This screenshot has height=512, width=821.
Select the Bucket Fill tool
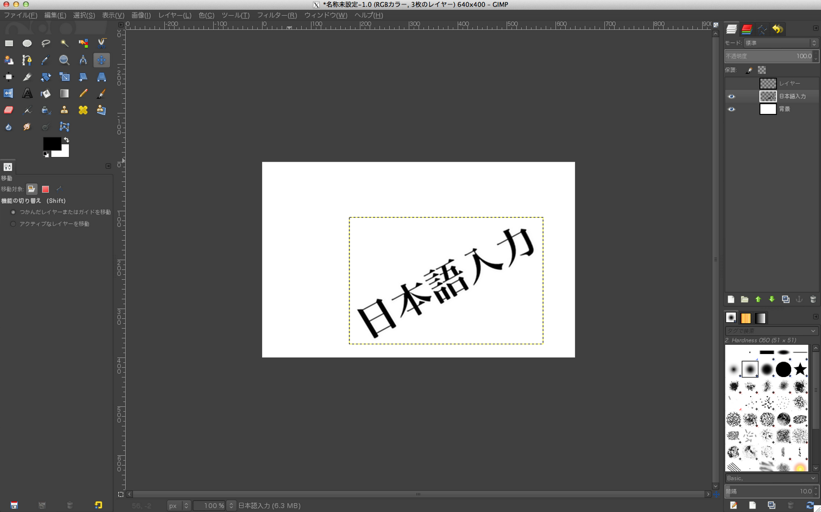pyautogui.click(x=46, y=93)
